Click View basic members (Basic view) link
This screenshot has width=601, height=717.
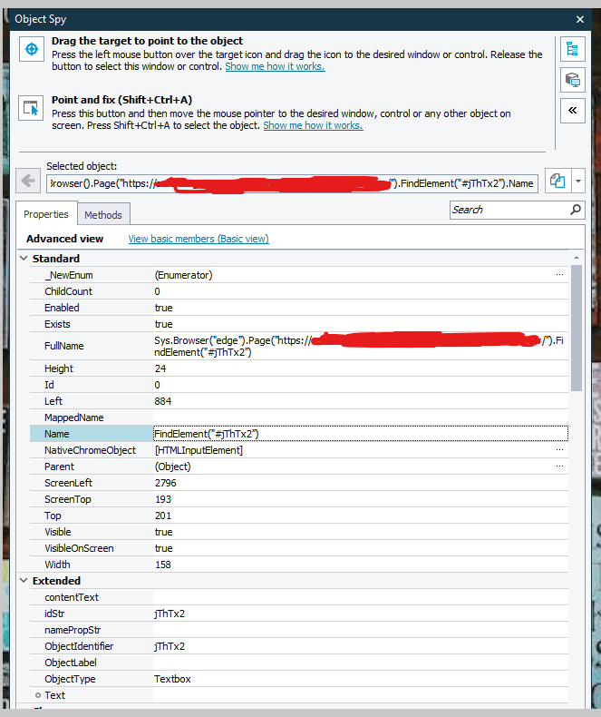point(199,239)
